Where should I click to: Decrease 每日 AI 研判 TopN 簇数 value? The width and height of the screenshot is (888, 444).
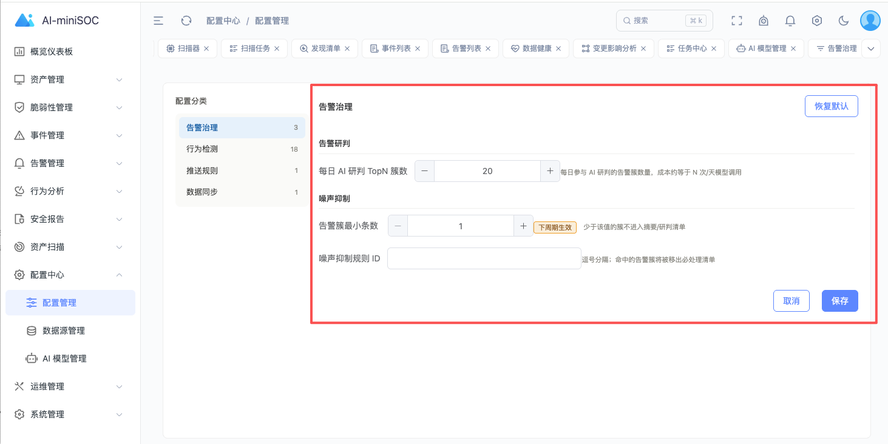click(x=424, y=171)
